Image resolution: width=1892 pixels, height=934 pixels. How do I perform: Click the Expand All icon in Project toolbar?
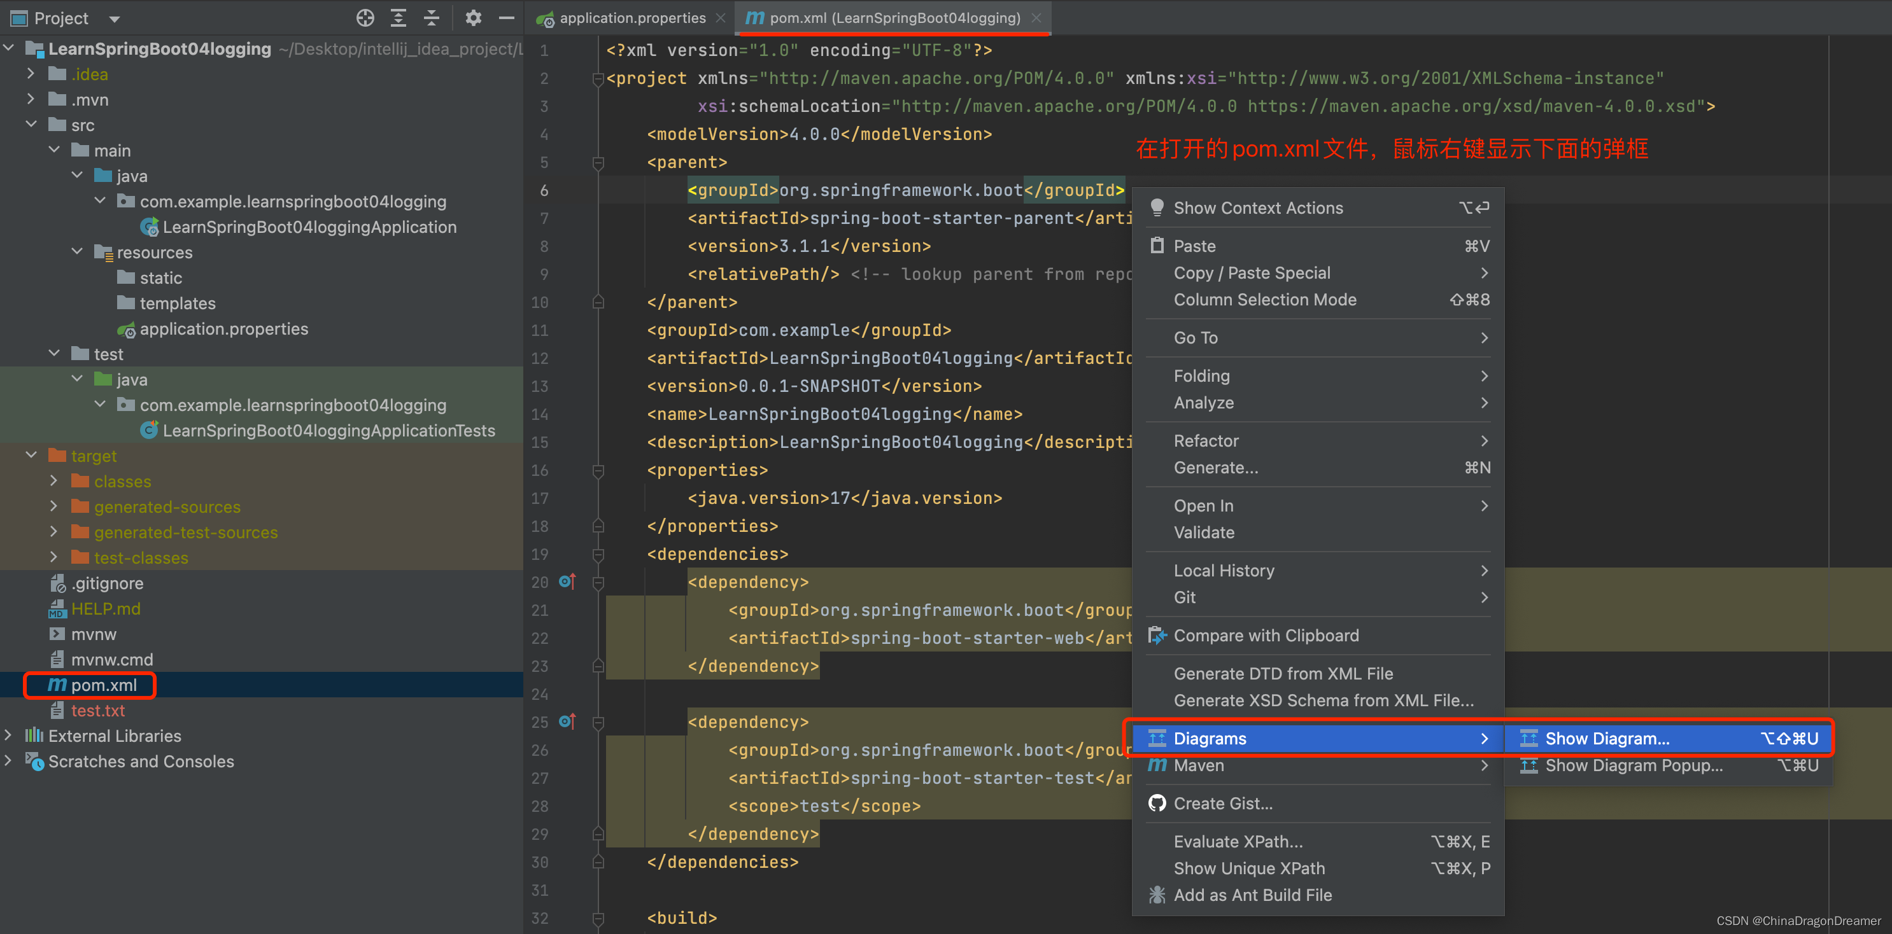coord(398,18)
